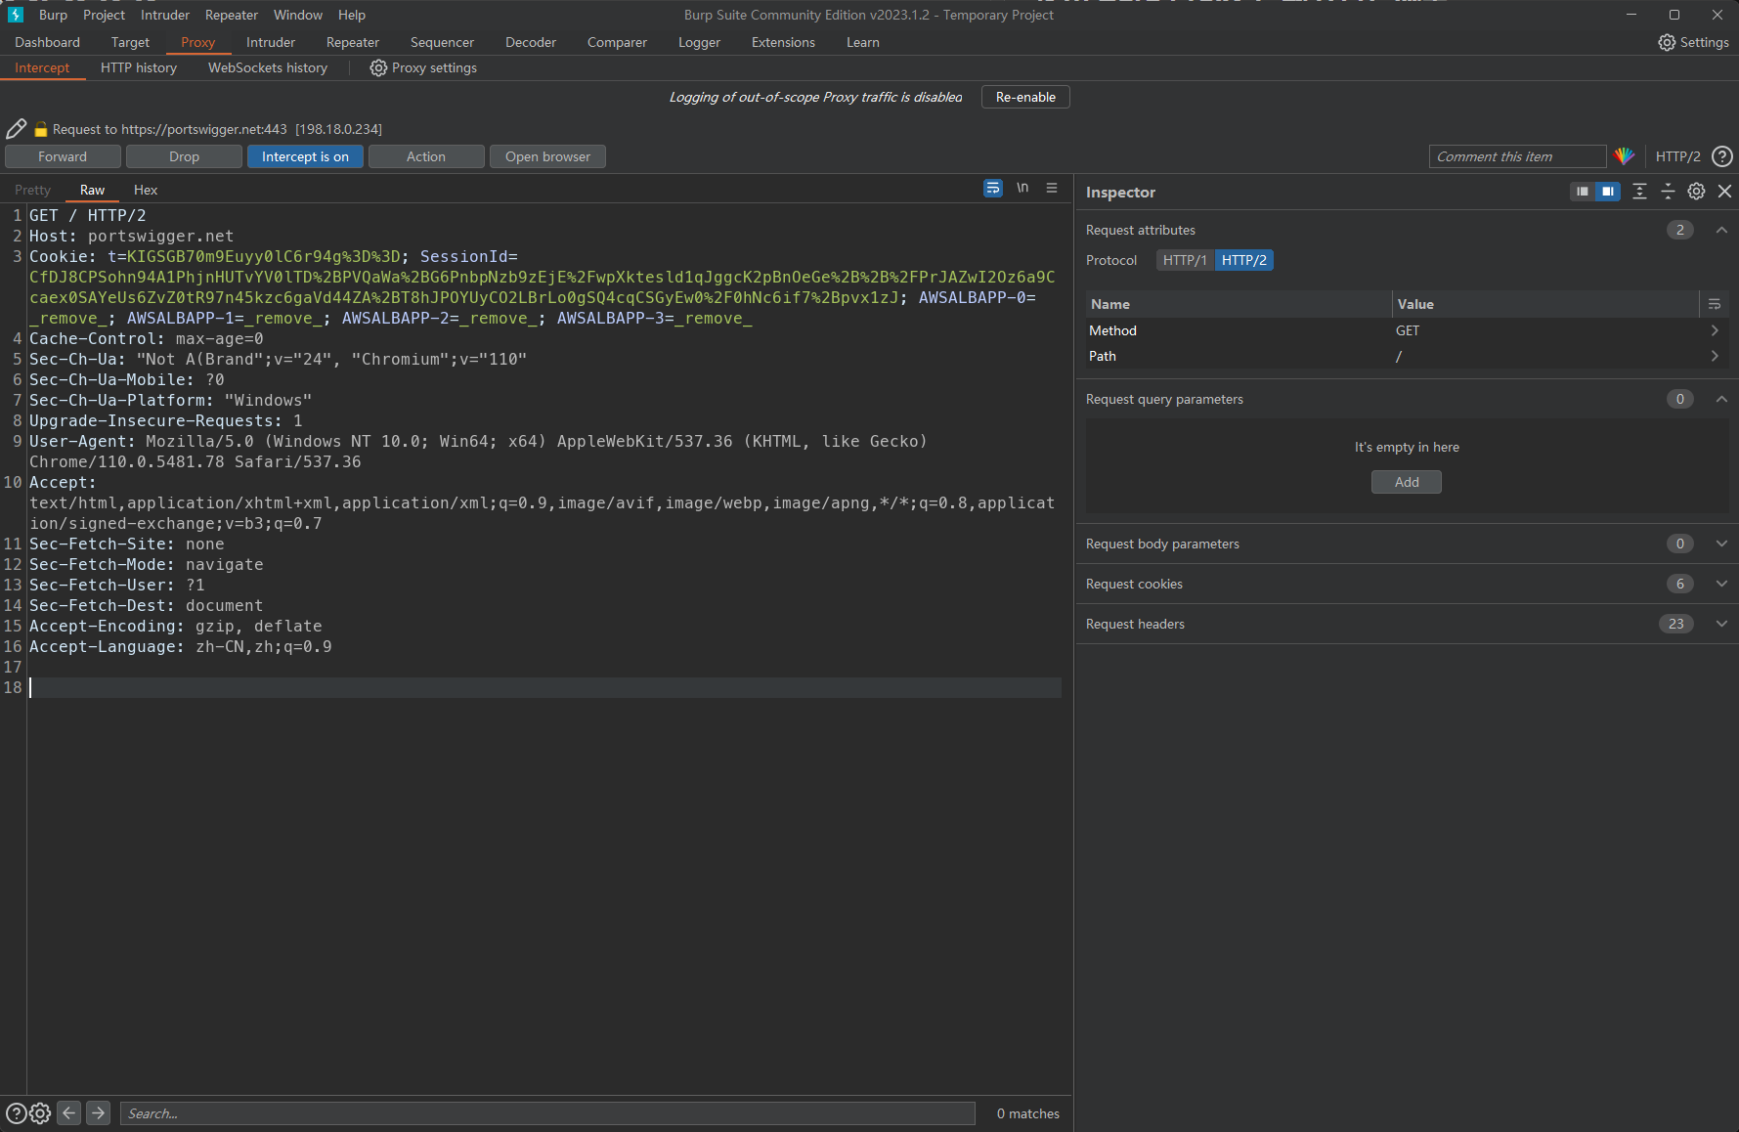The width and height of the screenshot is (1739, 1132).
Task: Select the HTTP/1 protocol option
Action: pyautogui.click(x=1185, y=260)
